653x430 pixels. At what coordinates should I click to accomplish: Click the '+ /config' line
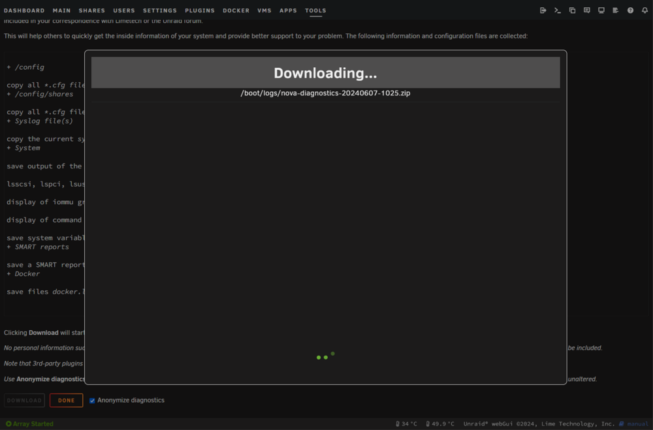point(25,67)
